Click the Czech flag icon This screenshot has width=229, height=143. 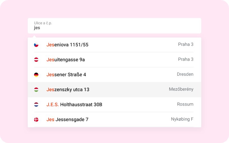point(36,45)
